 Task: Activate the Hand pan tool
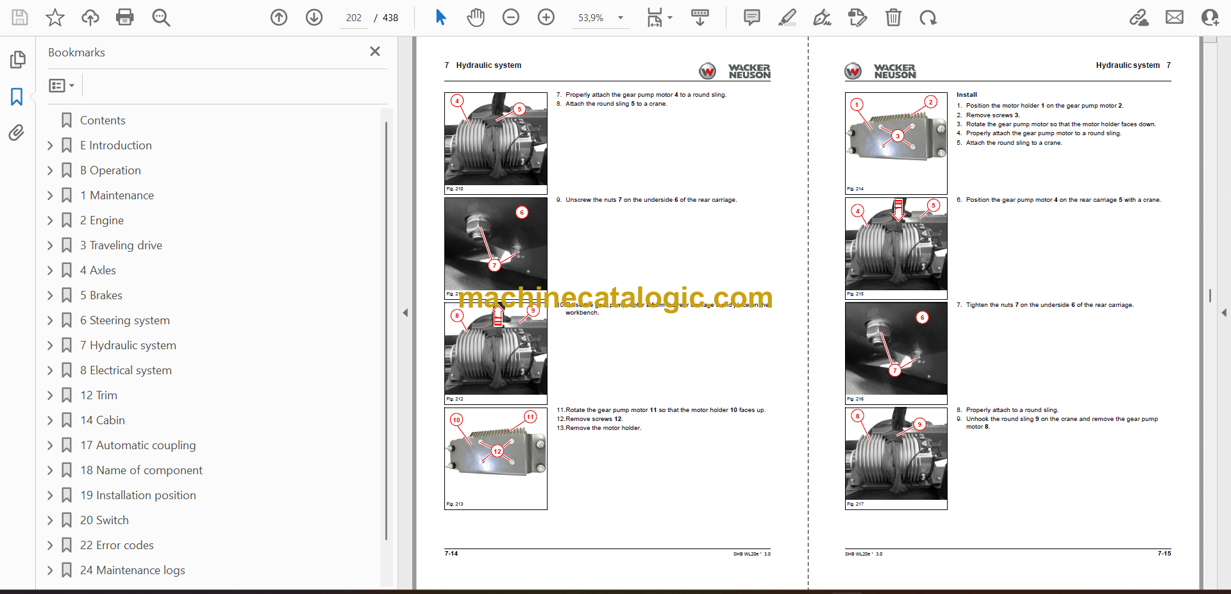[476, 17]
